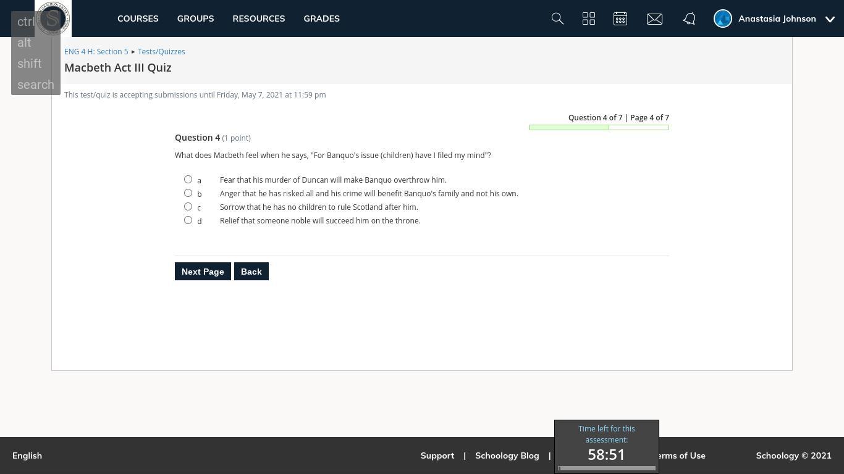The height and width of the screenshot is (474, 844).
Task: Click the Back button
Action: pos(251,272)
